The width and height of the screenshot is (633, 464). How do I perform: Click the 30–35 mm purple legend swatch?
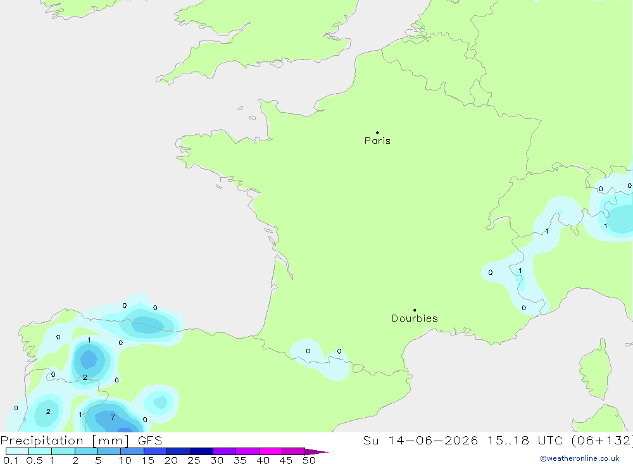tap(224, 451)
